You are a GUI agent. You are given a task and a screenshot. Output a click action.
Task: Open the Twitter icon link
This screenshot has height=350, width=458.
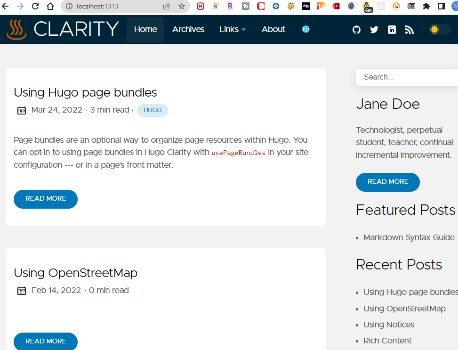tap(374, 30)
